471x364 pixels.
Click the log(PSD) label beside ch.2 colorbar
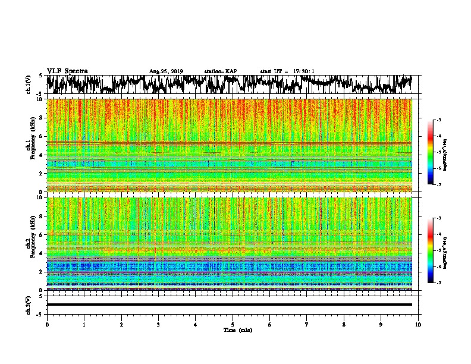[445, 253]
